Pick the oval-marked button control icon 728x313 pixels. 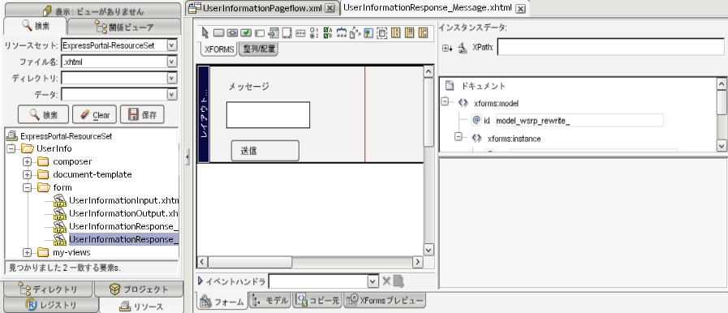[x=232, y=33]
